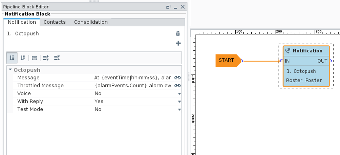
Task: Open the Test Mode dropdown
Action: (x=179, y=109)
